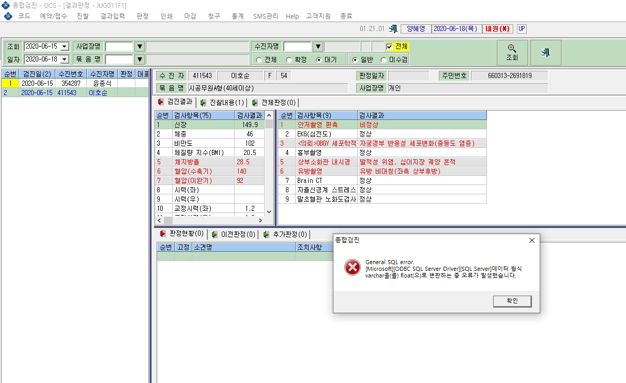
Task: Select patient row 윤종식 in the list
Action: 74,83
